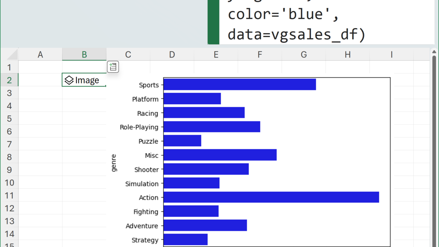The height and width of the screenshot is (247, 439).
Task: Click the "Platform" label on the chart
Action: click(x=145, y=99)
